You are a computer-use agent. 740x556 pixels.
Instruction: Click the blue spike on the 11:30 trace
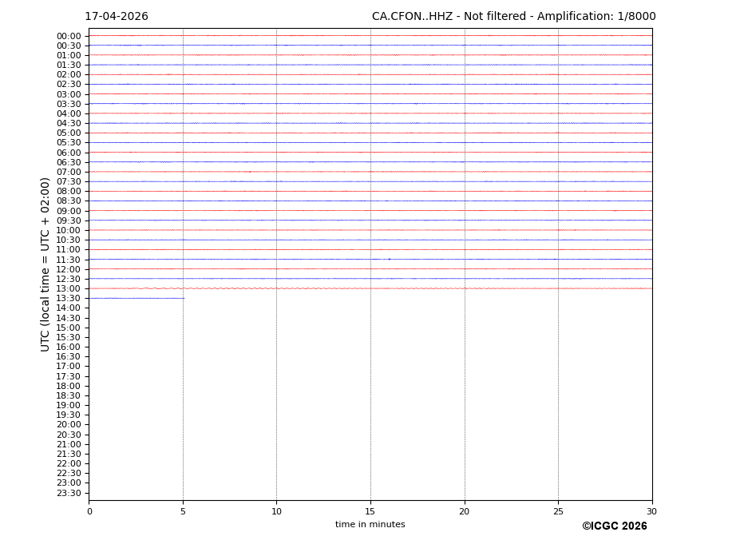(389, 259)
